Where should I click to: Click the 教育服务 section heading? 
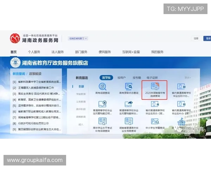[82, 78]
